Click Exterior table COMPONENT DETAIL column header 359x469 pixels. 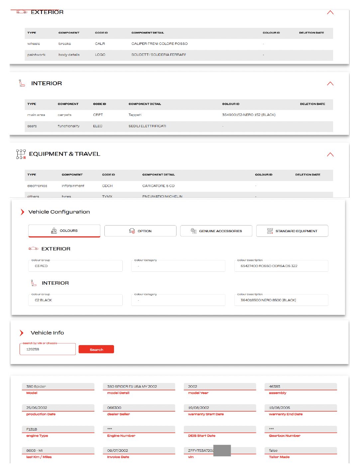(148, 33)
